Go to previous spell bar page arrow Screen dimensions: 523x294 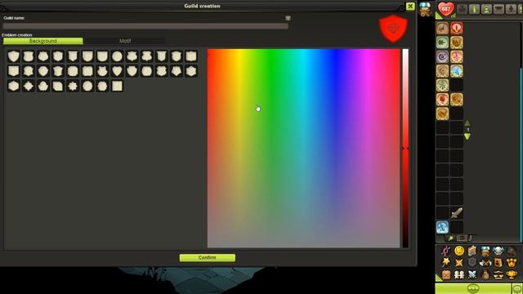(x=467, y=123)
